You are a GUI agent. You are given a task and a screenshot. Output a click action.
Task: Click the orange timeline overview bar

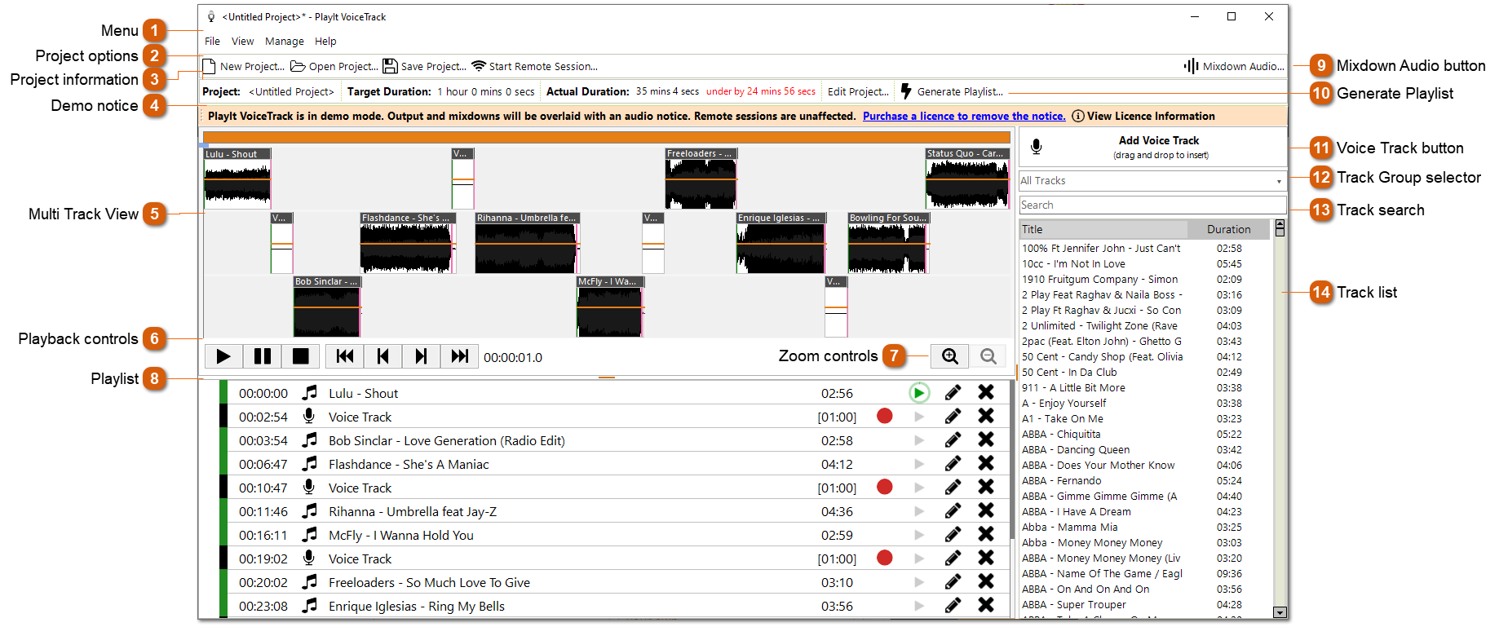606,138
